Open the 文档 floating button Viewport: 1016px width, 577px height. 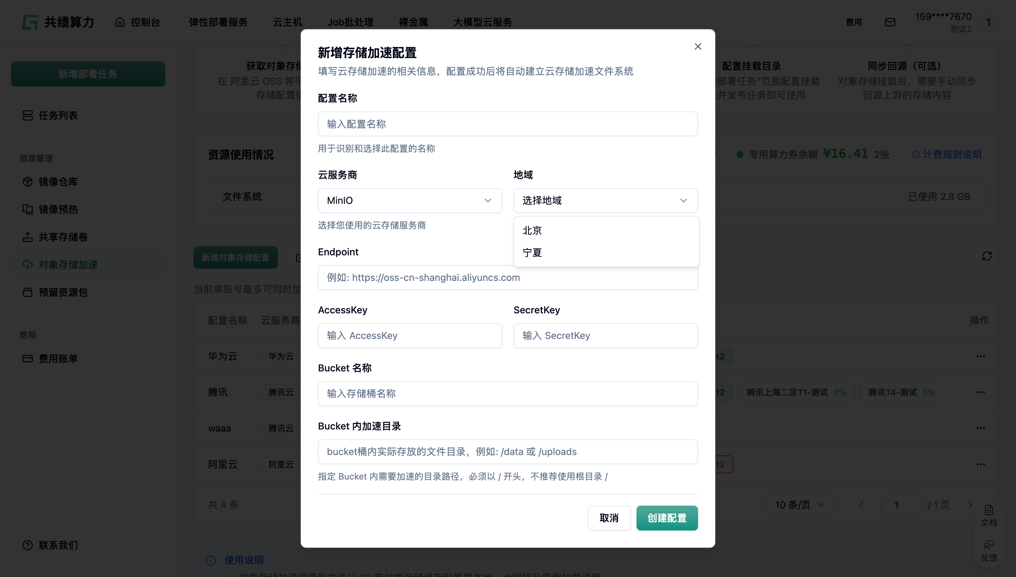(989, 515)
